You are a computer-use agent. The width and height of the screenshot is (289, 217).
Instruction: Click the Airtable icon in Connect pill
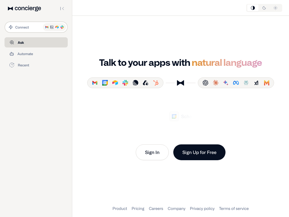pos(57,27)
